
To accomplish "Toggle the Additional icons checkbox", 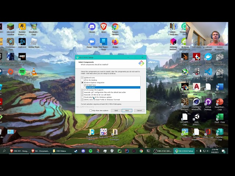I will click(x=82, y=78).
